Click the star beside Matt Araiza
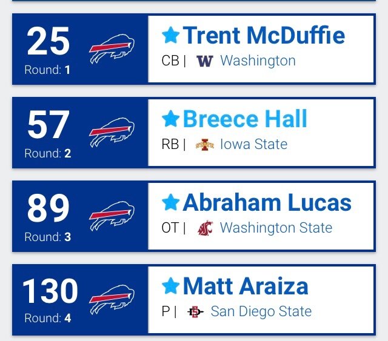 [170, 286]
